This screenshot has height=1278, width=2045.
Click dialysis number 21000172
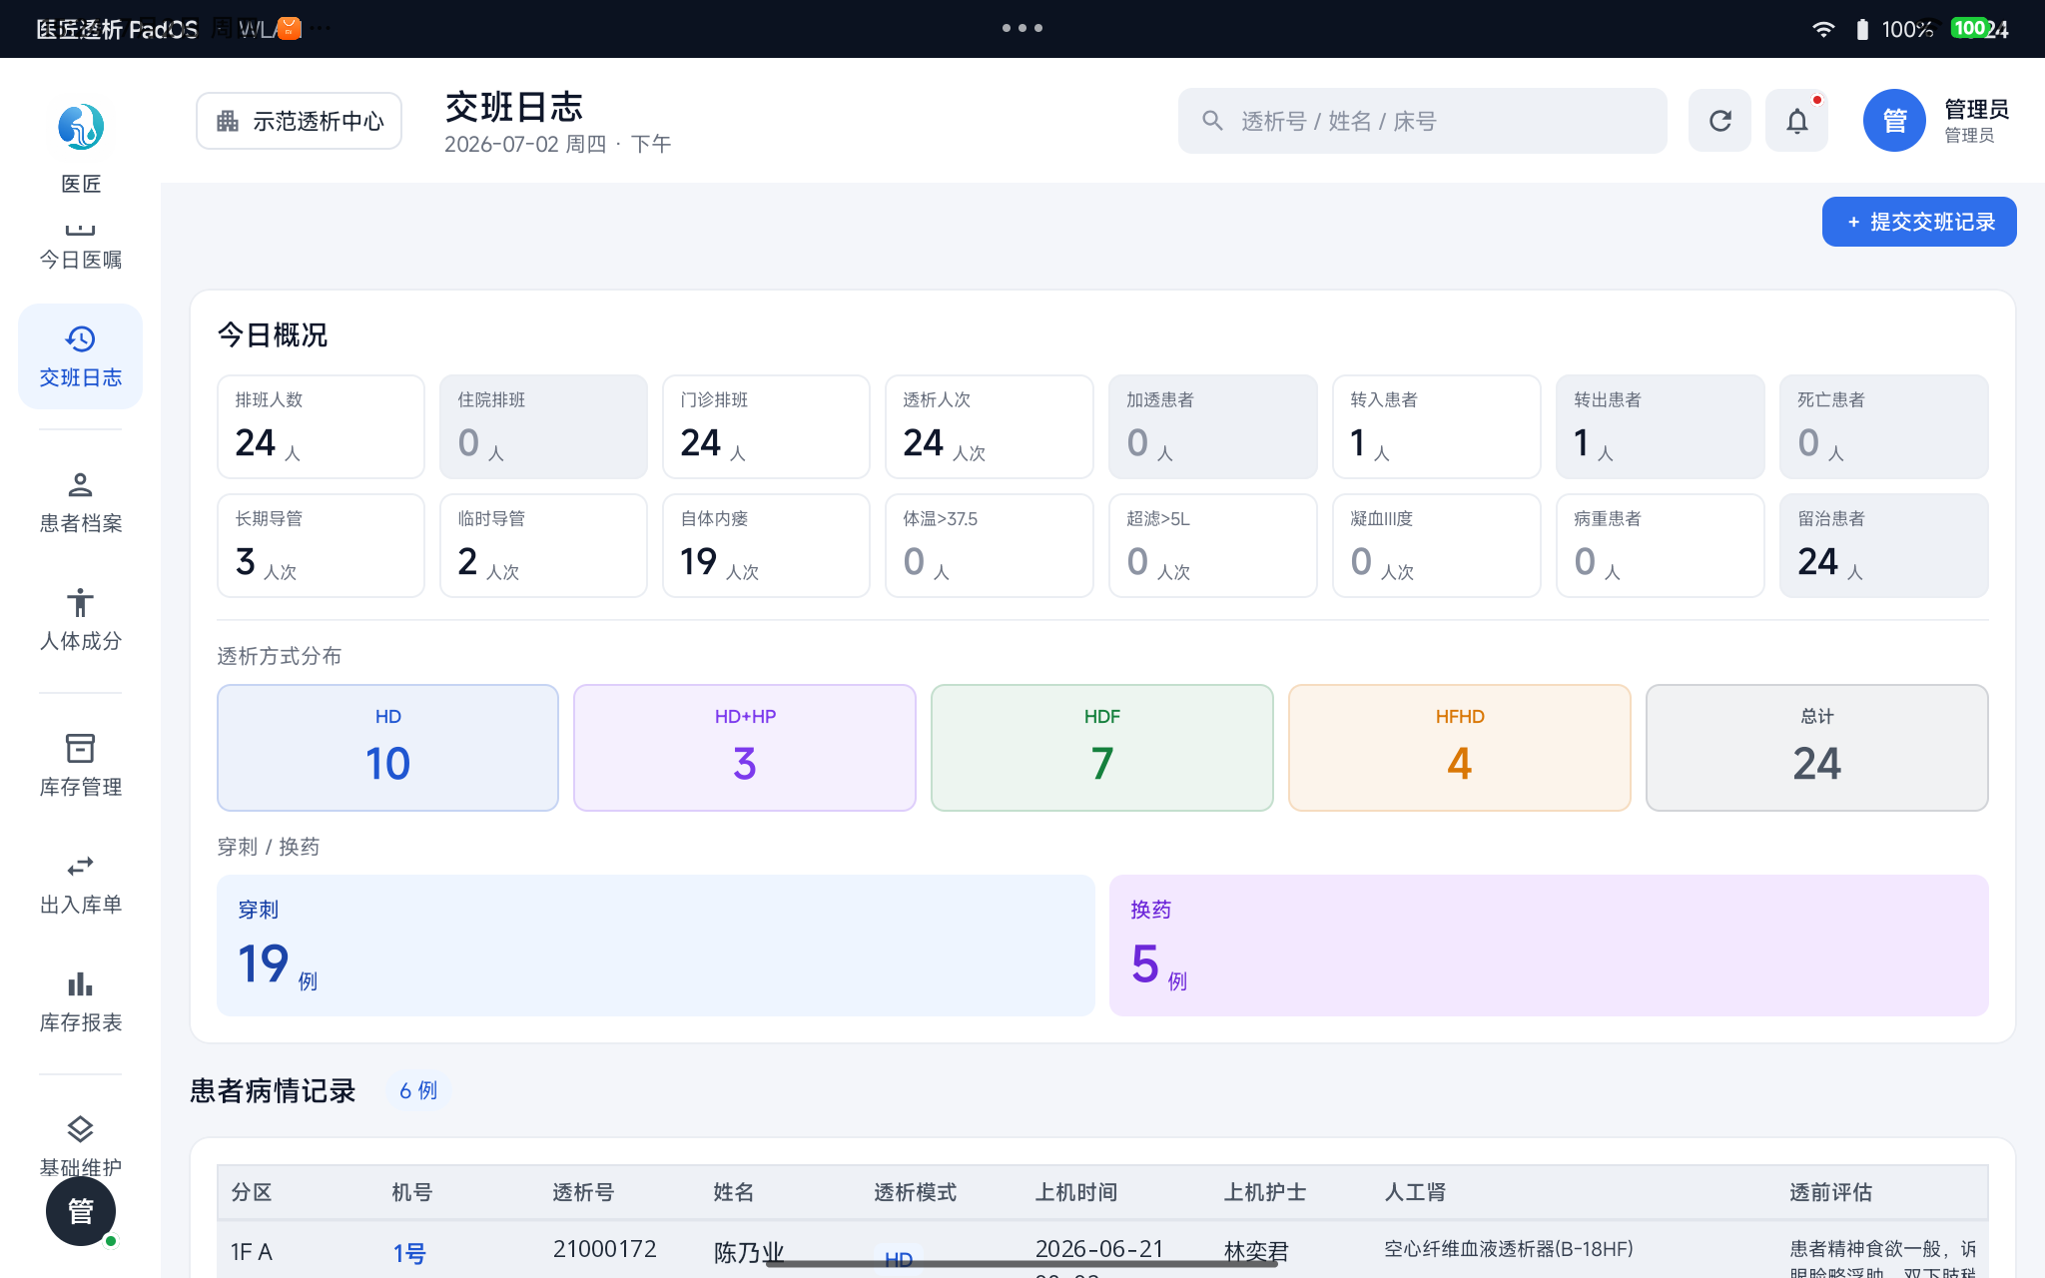click(604, 1249)
